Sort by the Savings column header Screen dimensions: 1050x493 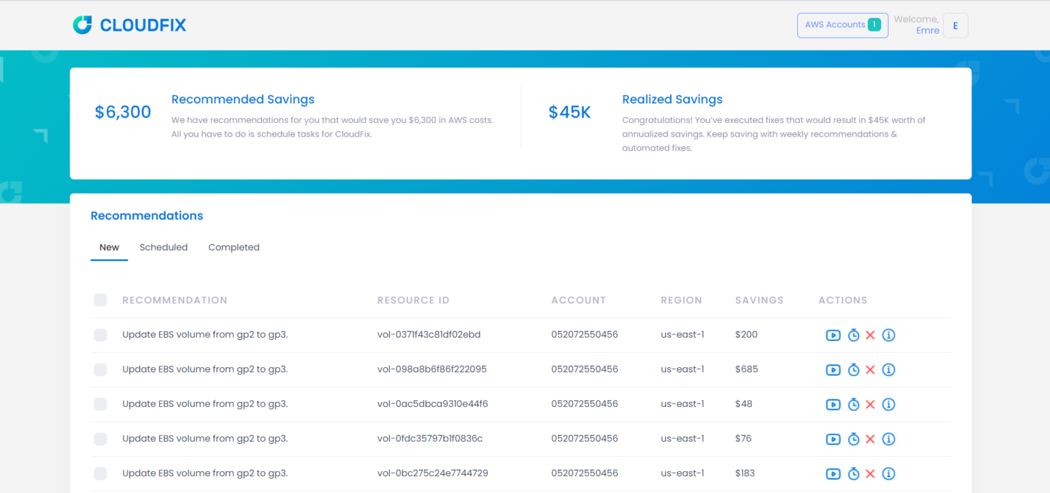pyautogui.click(x=759, y=300)
